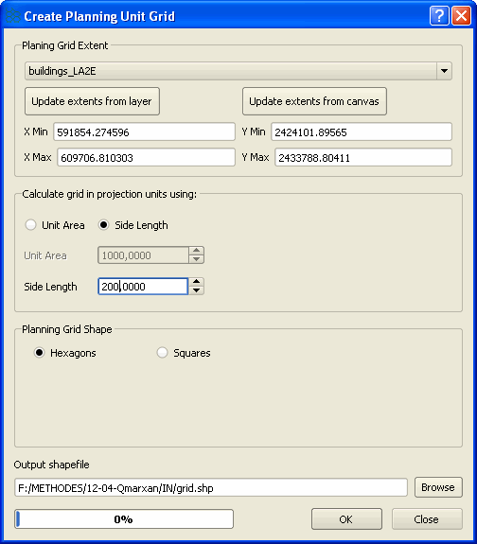Click the Close button at bottom

click(427, 519)
